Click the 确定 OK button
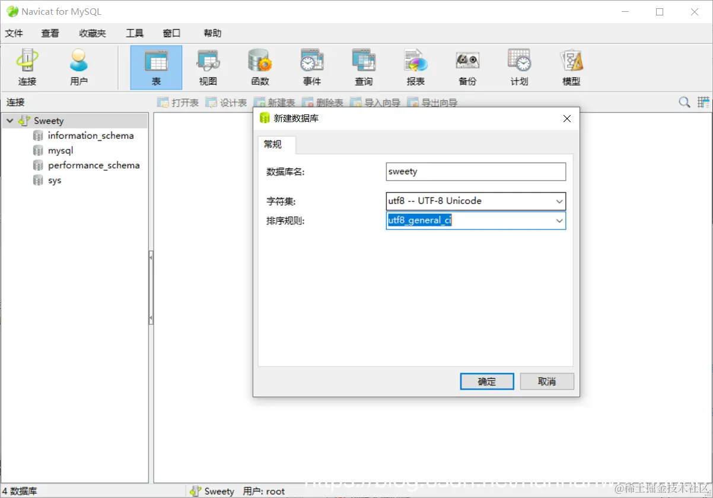This screenshot has width=713, height=498. [x=487, y=381]
